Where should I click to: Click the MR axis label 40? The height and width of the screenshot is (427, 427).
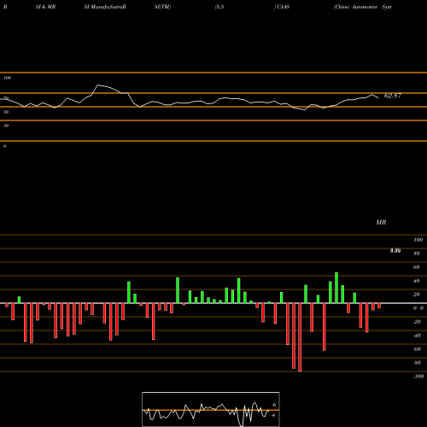click(x=417, y=281)
